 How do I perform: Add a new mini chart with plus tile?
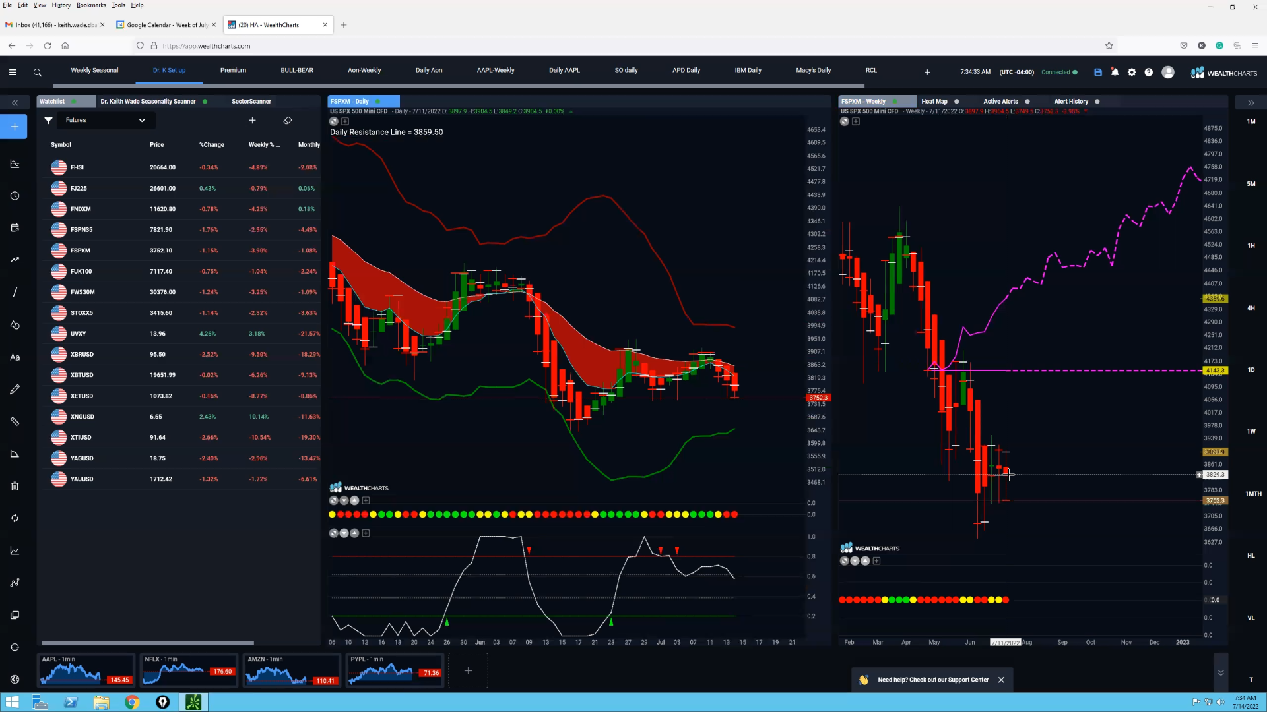click(468, 670)
